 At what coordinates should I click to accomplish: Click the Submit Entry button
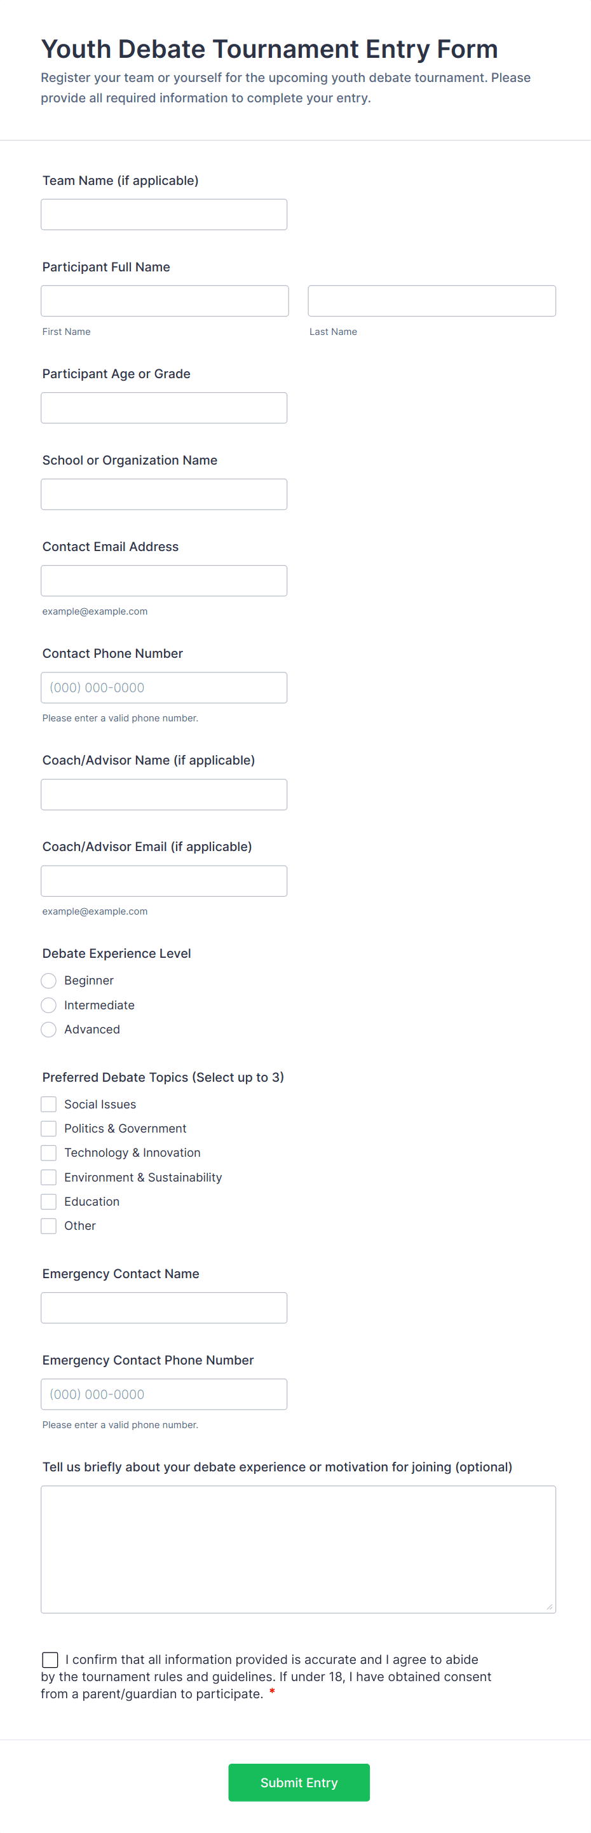coord(299,1783)
